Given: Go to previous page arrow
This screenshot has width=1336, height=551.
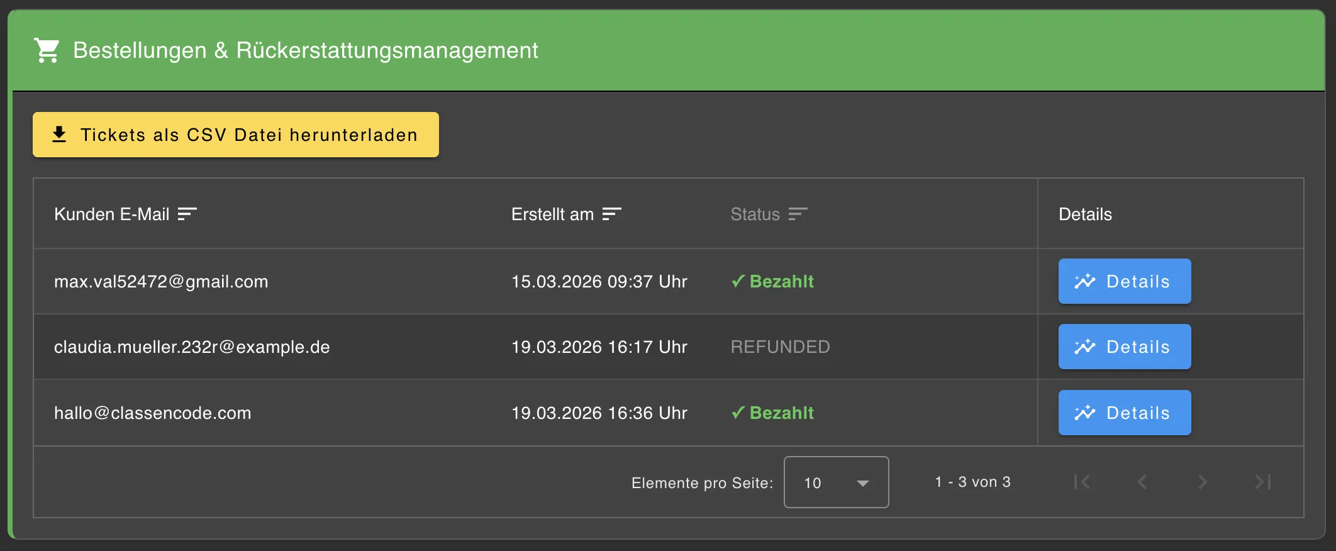Looking at the screenshot, I should [1142, 482].
